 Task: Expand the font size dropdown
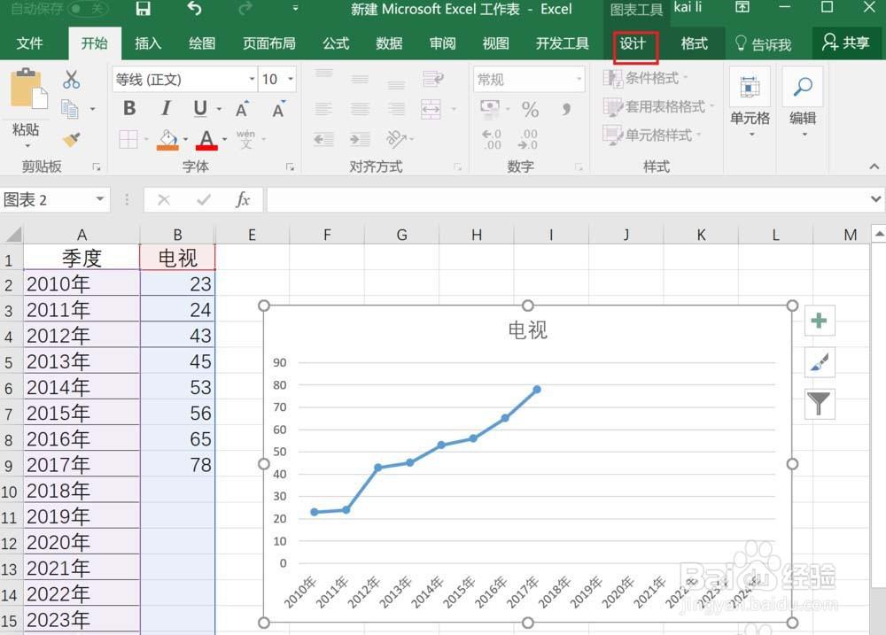pyautogui.click(x=291, y=79)
